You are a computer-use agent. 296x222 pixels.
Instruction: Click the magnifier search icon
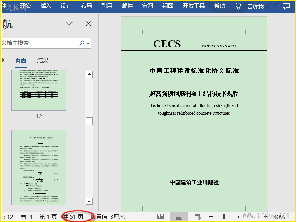(82, 43)
